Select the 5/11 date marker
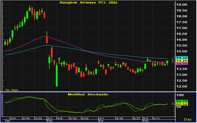 [156, 118]
